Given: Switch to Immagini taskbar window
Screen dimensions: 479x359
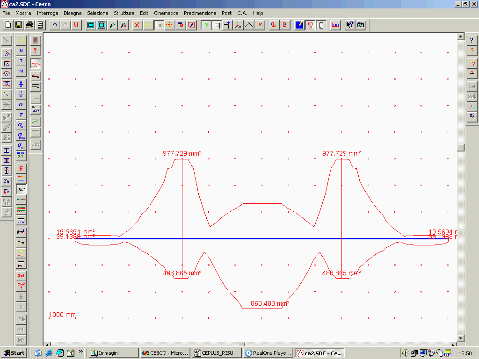Looking at the screenshot, I should click(x=114, y=353).
